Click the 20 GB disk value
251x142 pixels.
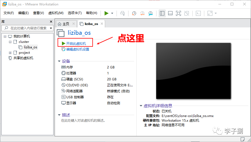[x=112, y=79]
